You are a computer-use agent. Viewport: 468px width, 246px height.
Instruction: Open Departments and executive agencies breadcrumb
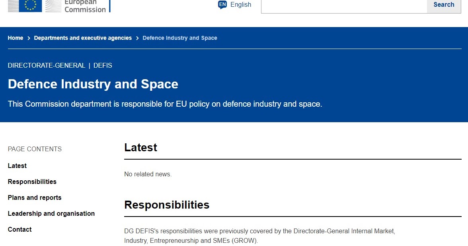(x=83, y=38)
